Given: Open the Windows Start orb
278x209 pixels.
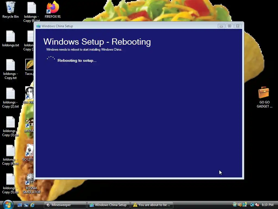Looking at the screenshot, I should (8, 204).
